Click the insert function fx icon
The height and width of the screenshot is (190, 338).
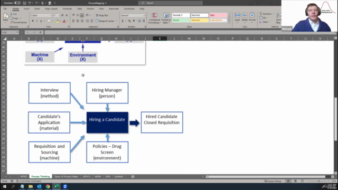click(40, 32)
